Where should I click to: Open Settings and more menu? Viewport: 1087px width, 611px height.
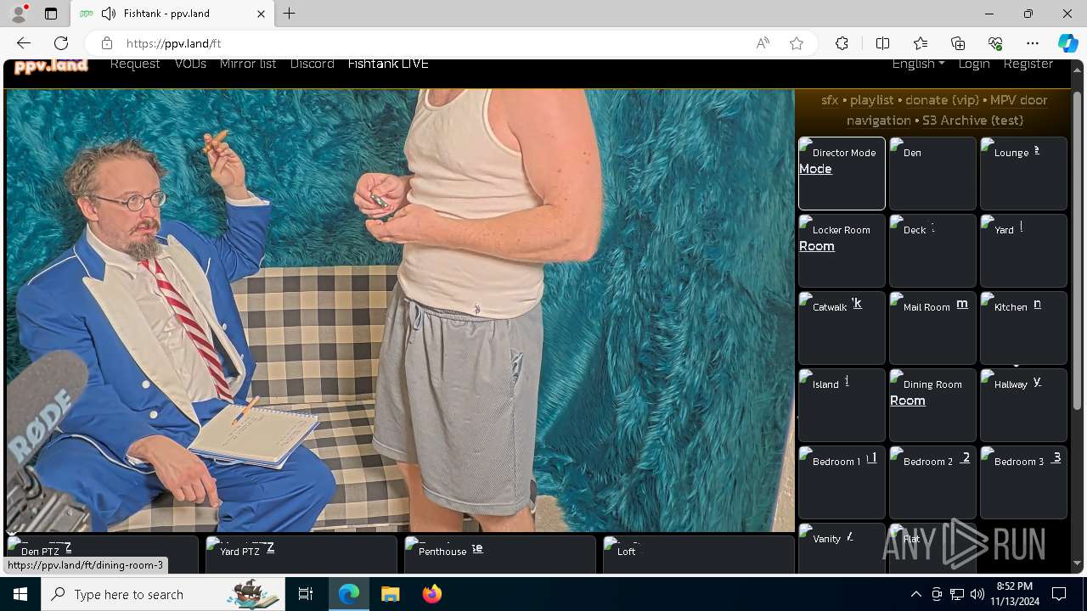click(1033, 43)
